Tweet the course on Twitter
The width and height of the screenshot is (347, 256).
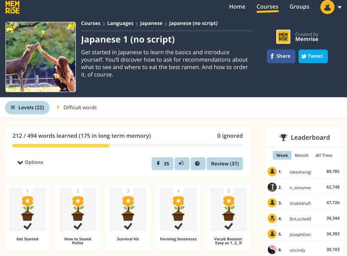pyautogui.click(x=313, y=56)
